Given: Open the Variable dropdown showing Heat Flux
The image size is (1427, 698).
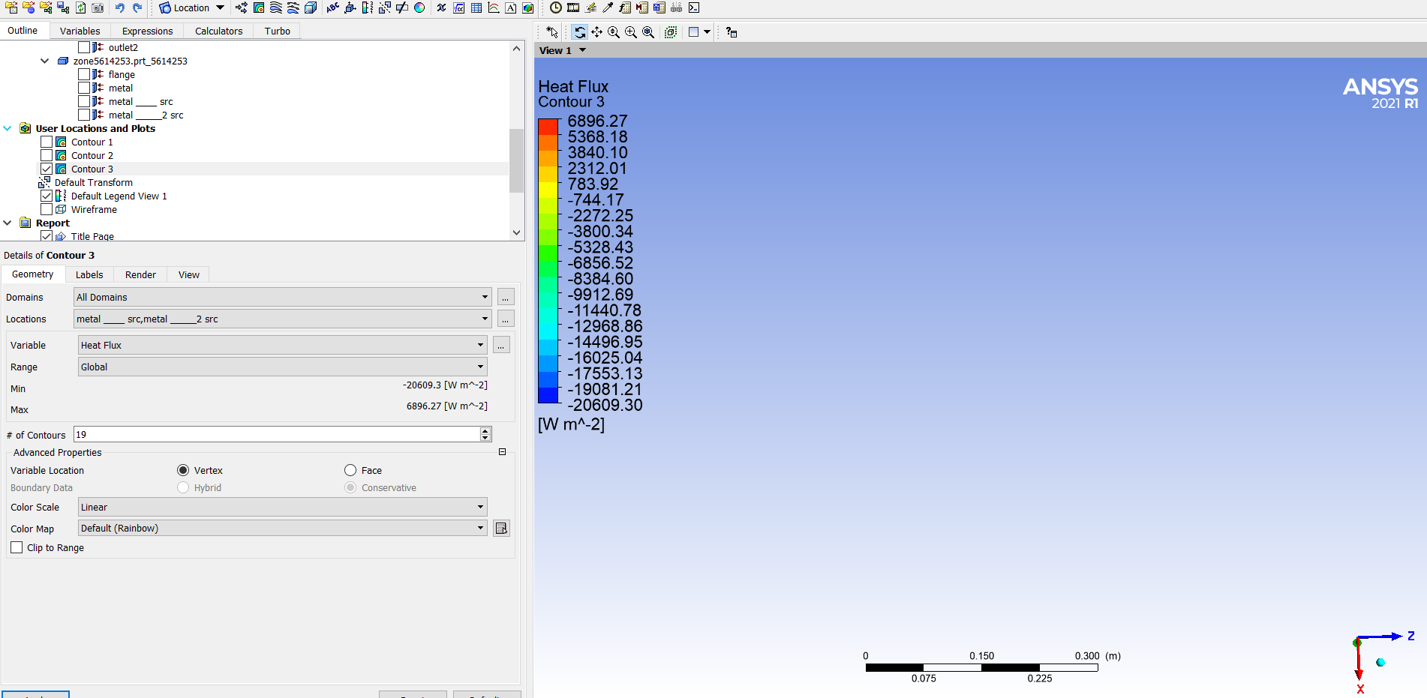Looking at the screenshot, I should click(x=282, y=346).
